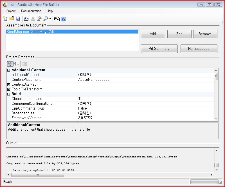The image size is (225, 187).
Task: Select SendMsg.exe, SendMsg.XML assembly entry
Action: point(72,32)
